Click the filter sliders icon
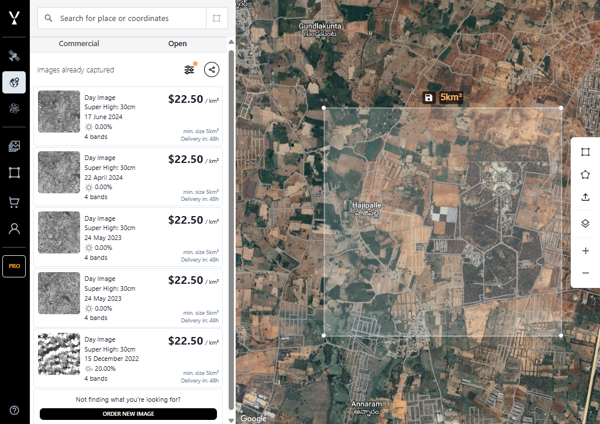 tap(189, 70)
